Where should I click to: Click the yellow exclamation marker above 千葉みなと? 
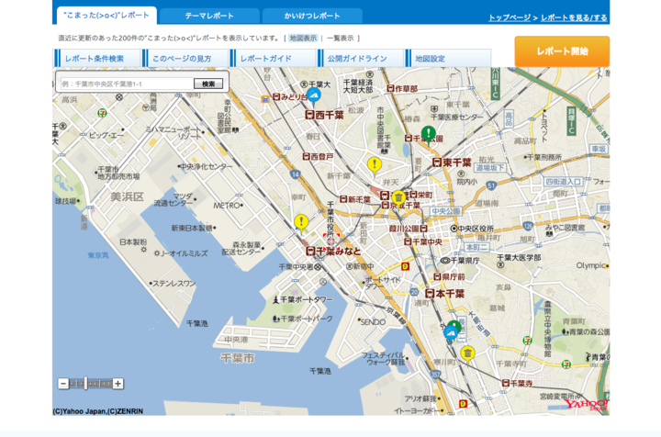301,221
